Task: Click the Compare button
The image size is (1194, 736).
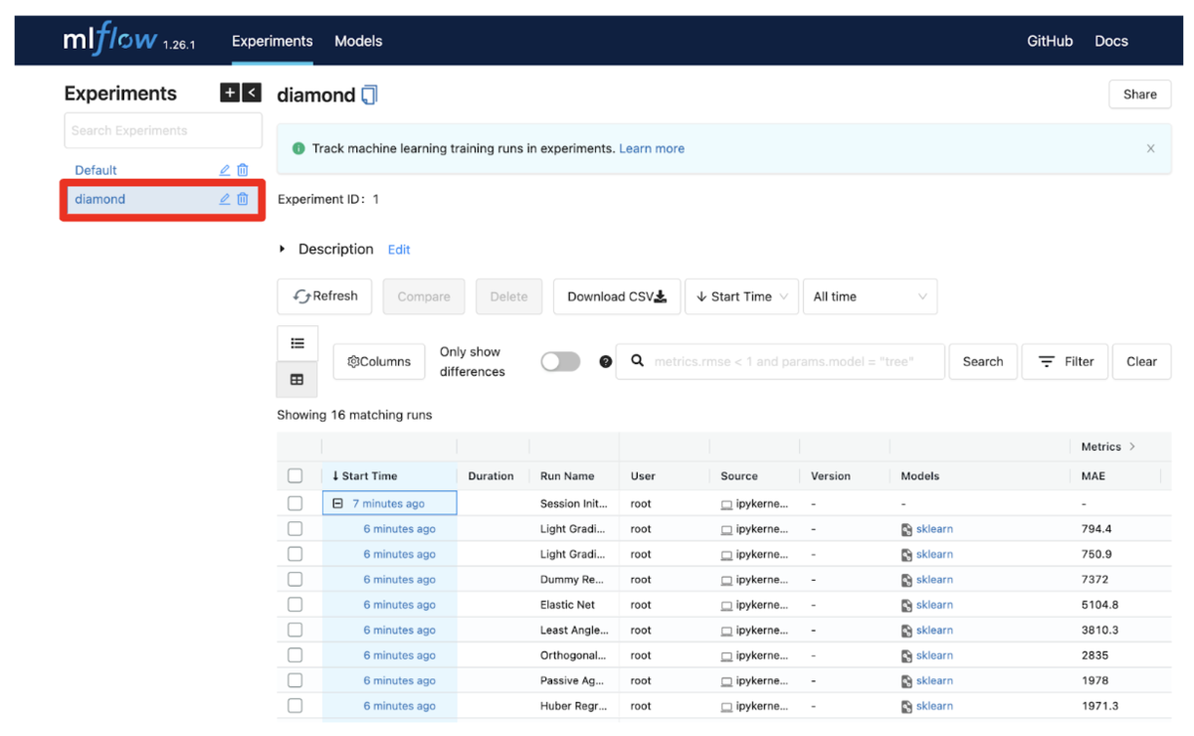Action: 424,296
